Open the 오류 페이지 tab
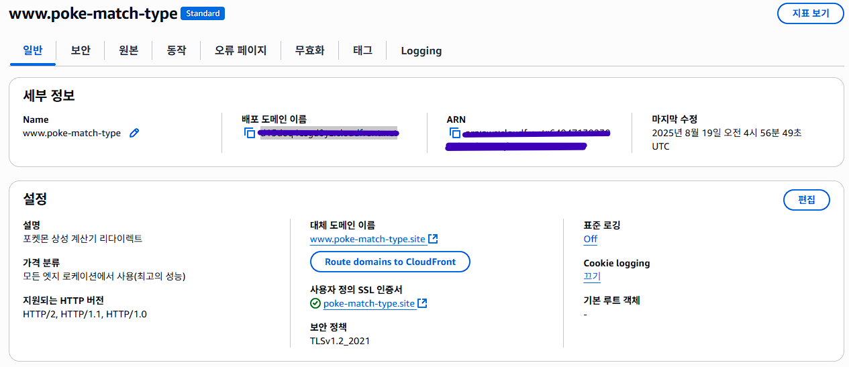This screenshot has width=849, height=367. (x=240, y=50)
